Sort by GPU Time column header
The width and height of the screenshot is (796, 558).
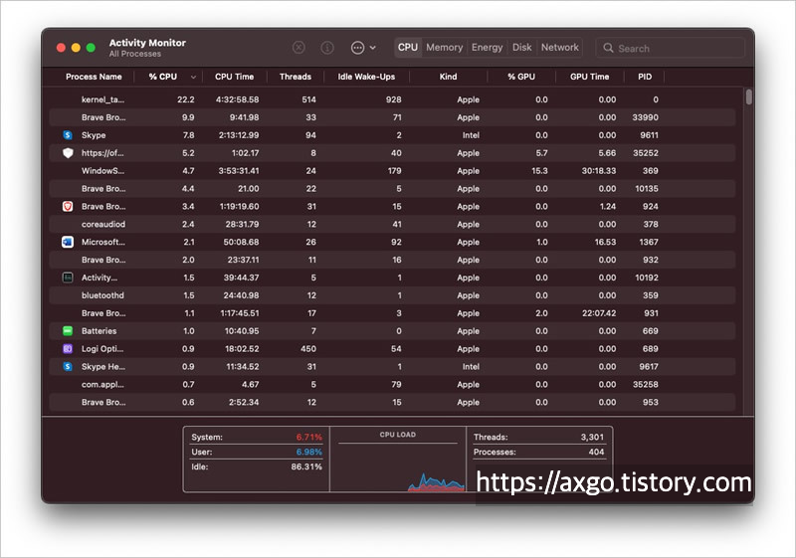coord(589,77)
